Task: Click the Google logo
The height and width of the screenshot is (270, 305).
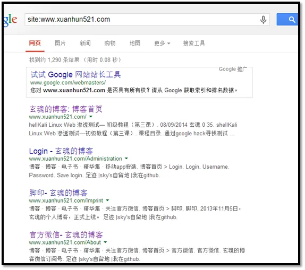Action: pyautogui.click(x=11, y=20)
